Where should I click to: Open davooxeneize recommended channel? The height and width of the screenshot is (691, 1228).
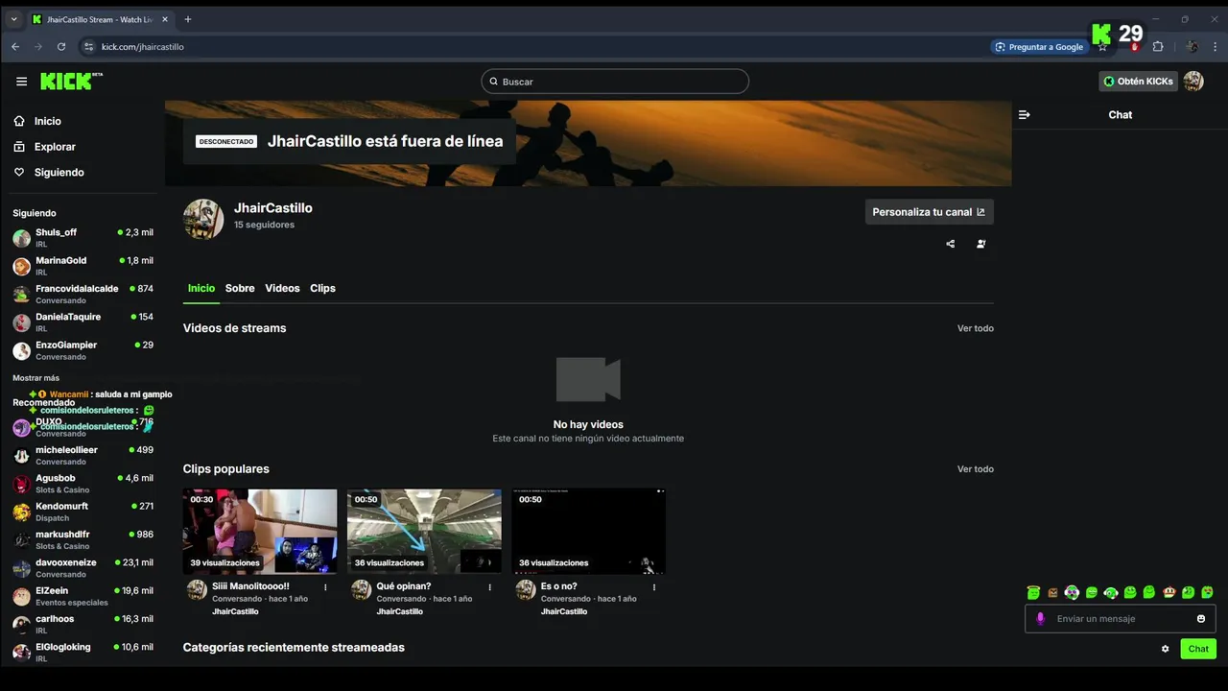pyautogui.click(x=83, y=568)
